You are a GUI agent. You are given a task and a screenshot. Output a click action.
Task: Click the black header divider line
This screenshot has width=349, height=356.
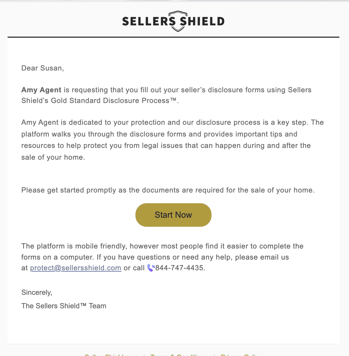[x=173, y=37]
